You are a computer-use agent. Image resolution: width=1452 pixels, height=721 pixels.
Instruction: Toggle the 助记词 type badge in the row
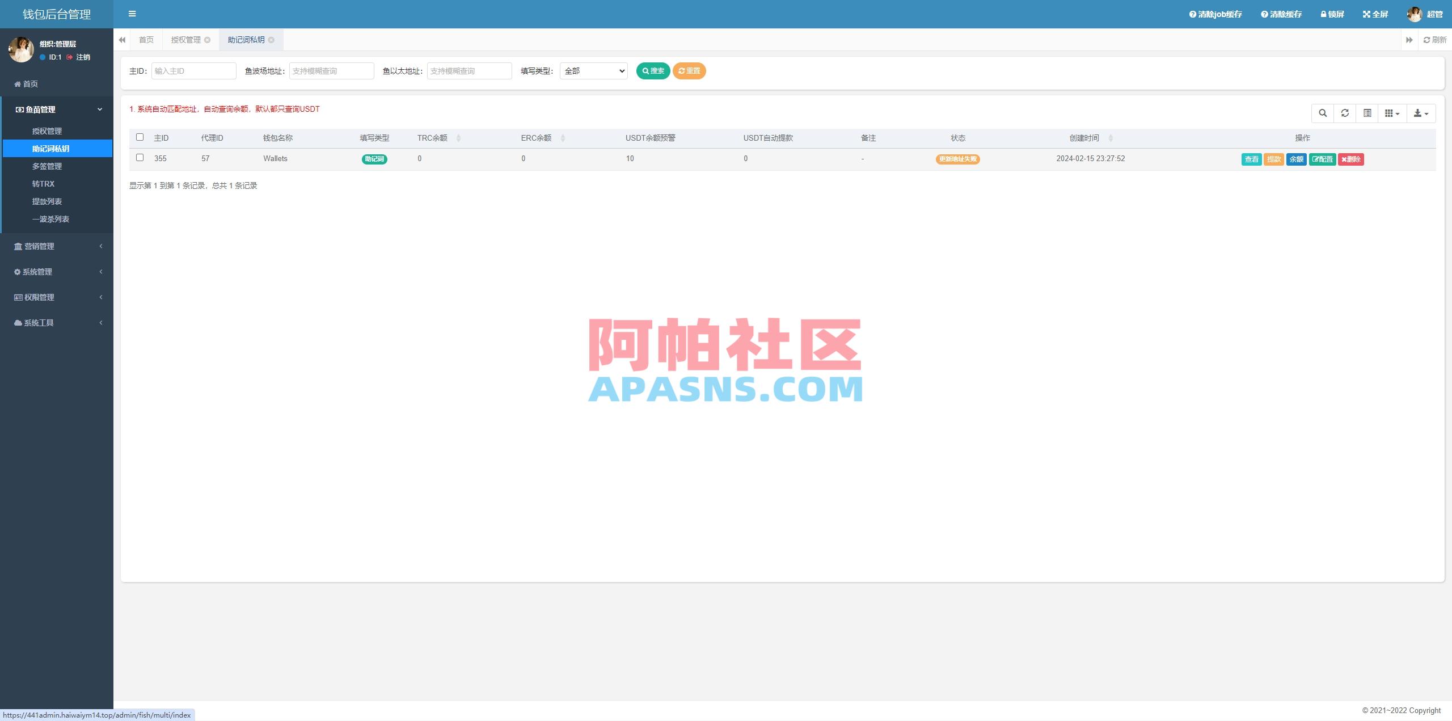374,159
